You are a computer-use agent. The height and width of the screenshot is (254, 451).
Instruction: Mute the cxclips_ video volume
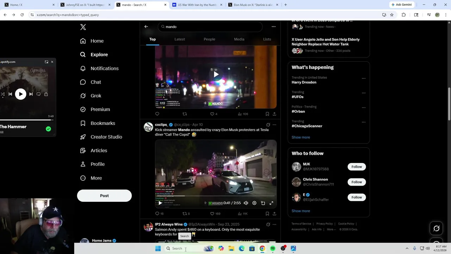(246, 203)
